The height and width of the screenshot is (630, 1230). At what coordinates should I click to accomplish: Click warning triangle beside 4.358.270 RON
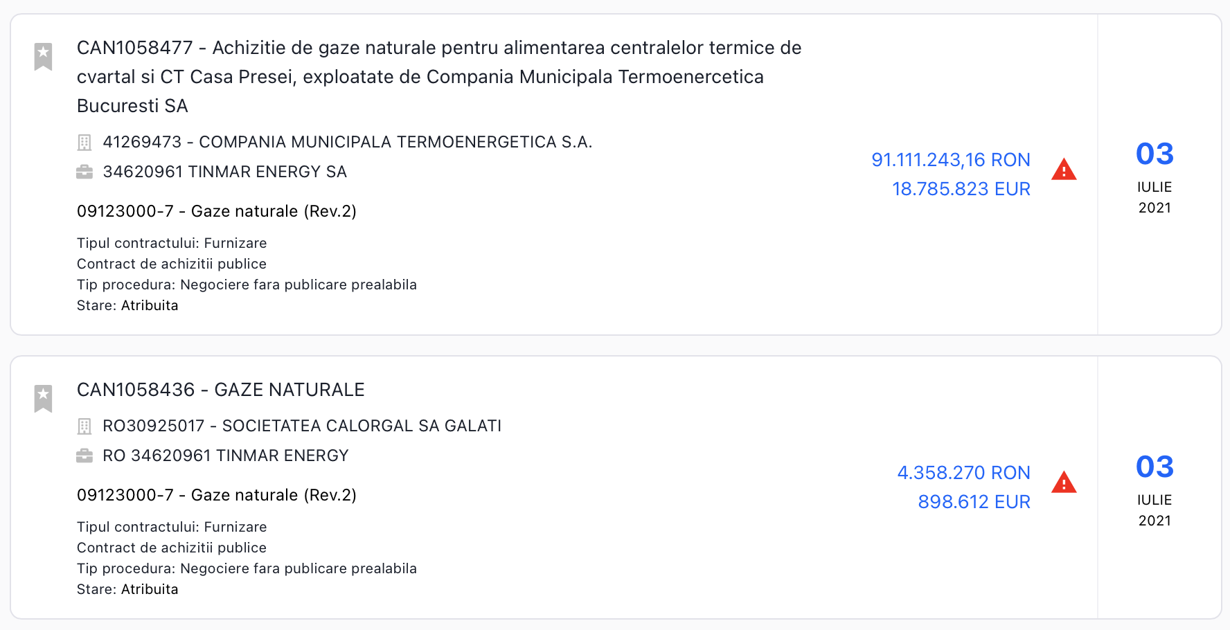[x=1063, y=483]
